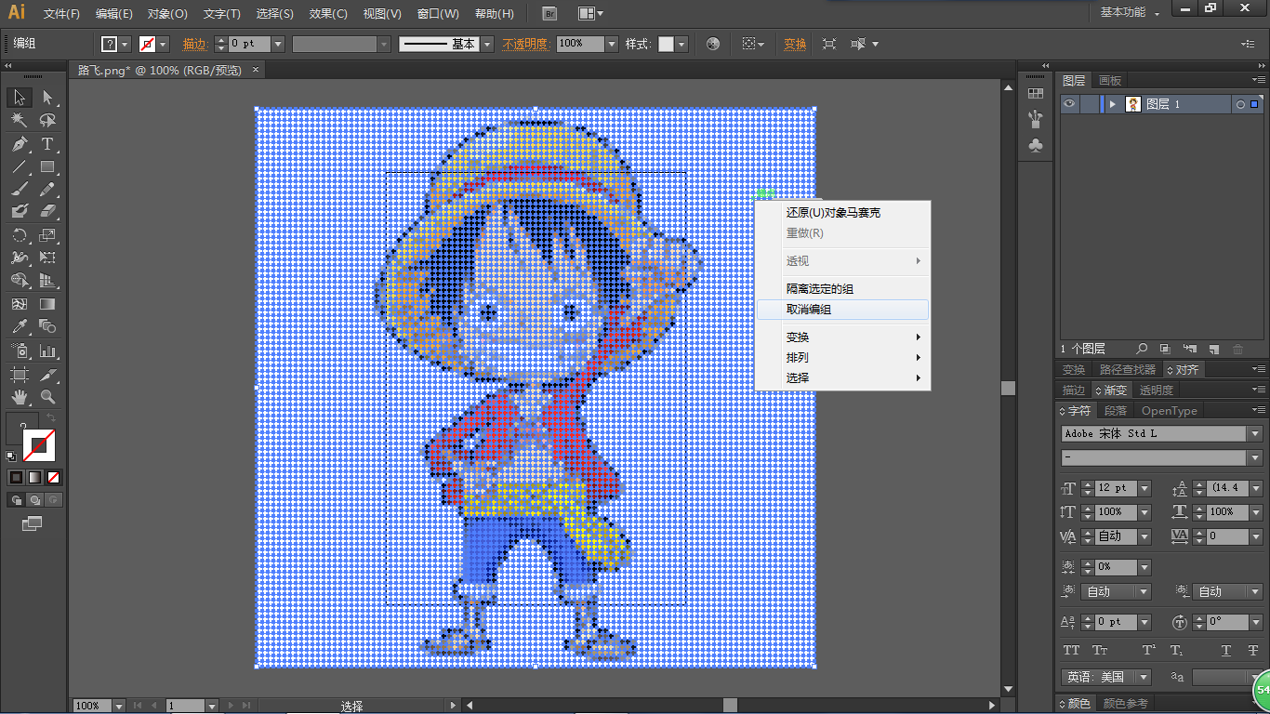Select the Magic Wand tool
This screenshot has height=714, width=1270.
coord(20,121)
